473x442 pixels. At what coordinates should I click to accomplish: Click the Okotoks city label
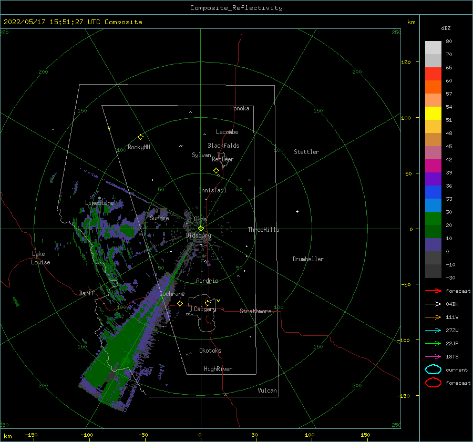pyautogui.click(x=210, y=351)
